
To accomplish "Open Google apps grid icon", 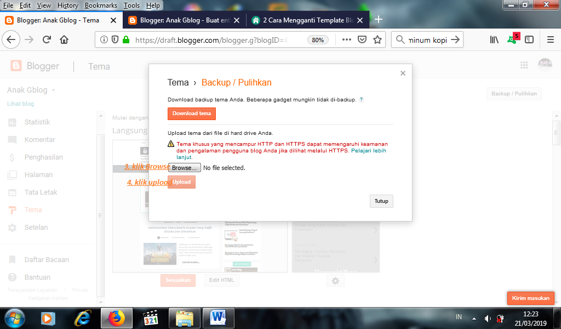I will tap(524, 65).
